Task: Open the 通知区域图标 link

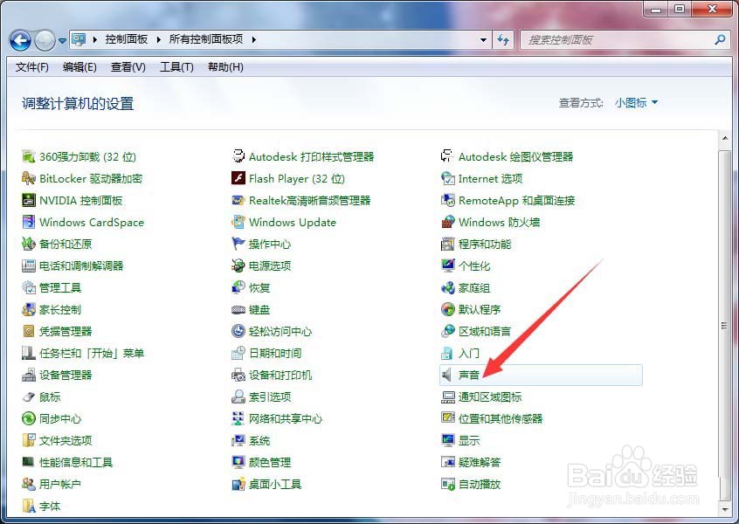Action: tap(490, 396)
